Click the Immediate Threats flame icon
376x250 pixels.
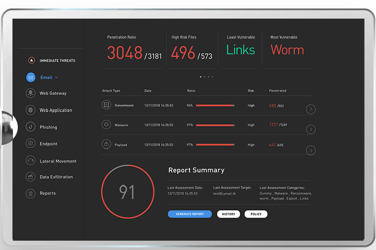tap(32, 60)
